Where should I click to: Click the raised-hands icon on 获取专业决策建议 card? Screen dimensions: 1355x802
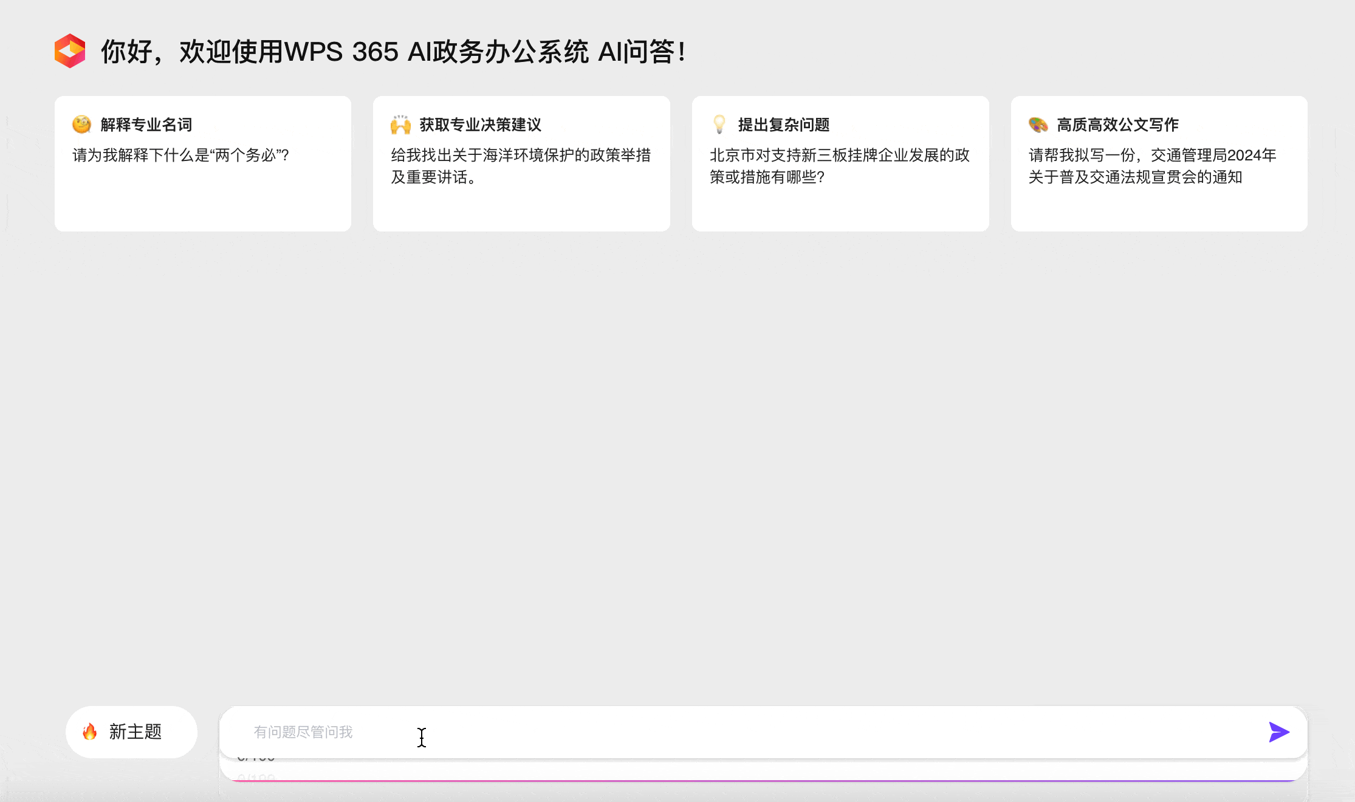400,124
